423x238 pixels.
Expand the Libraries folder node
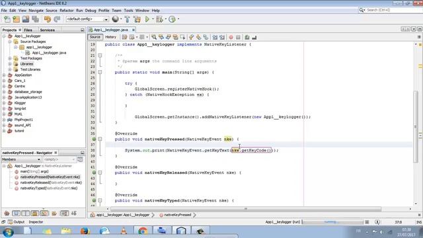10,64
